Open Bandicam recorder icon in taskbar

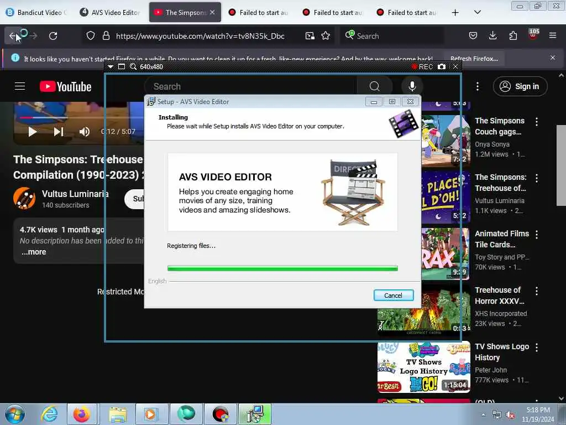tap(221, 414)
